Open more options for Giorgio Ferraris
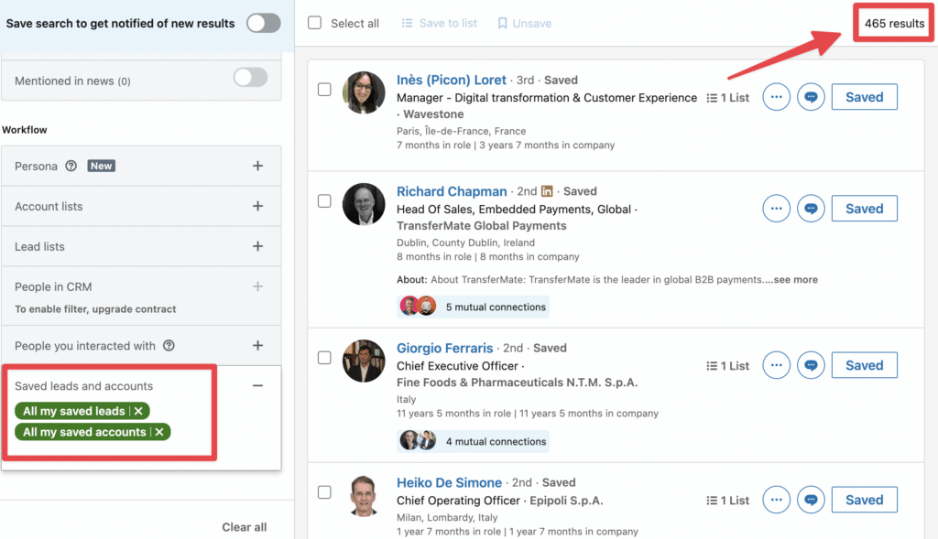The image size is (938, 539). 777,365
